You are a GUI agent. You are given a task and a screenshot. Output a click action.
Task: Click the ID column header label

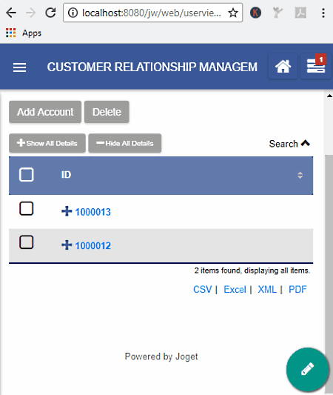pos(66,175)
